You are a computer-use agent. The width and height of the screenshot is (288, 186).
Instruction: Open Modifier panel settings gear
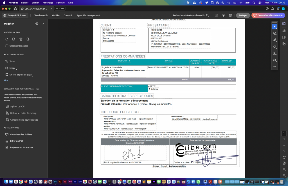coord(37,24)
